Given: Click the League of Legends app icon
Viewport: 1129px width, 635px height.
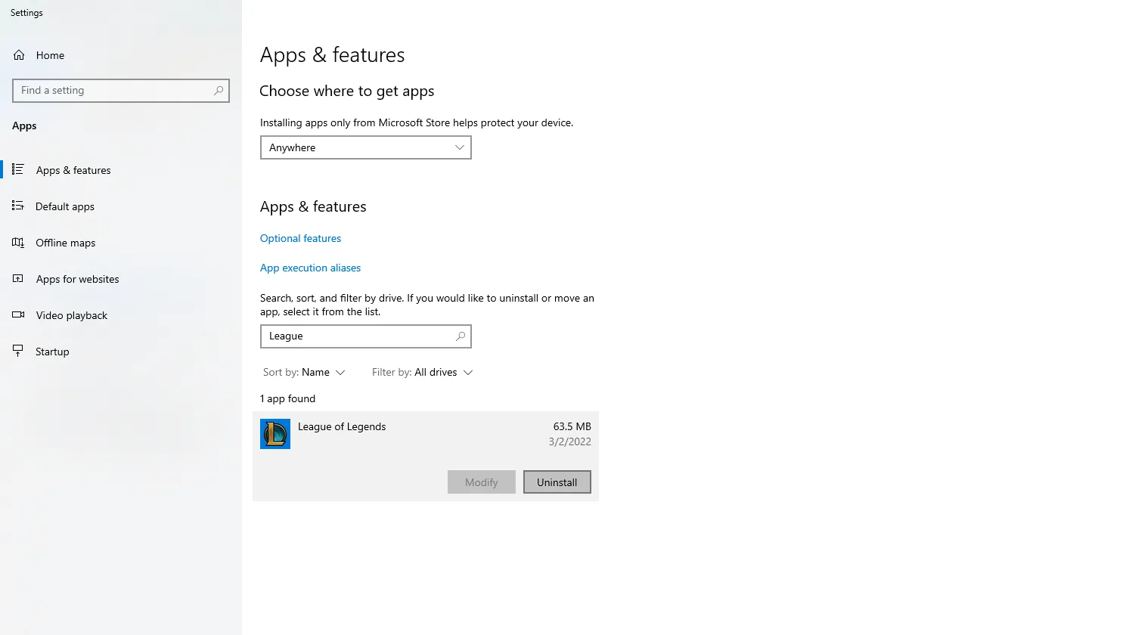Looking at the screenshot, I should point(275,434).
